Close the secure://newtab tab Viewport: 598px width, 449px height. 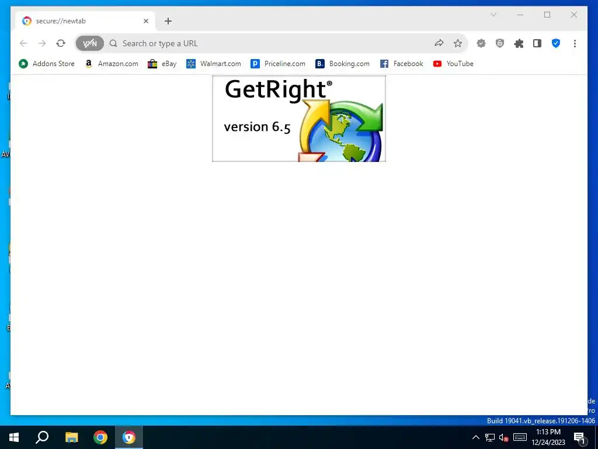pyautogui.click(x=145, y=21)
